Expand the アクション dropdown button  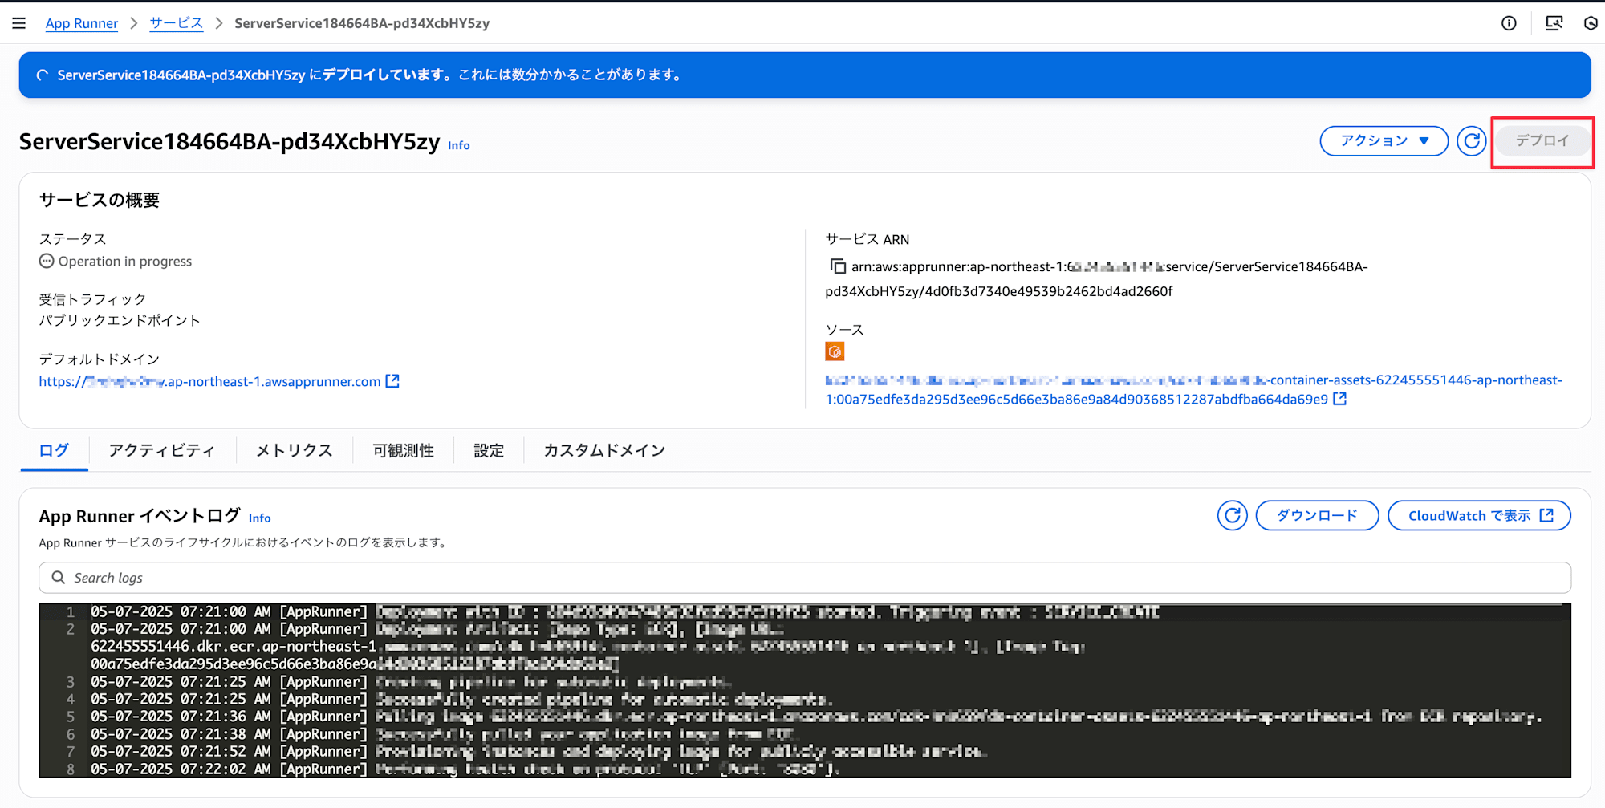point(1384,140)
